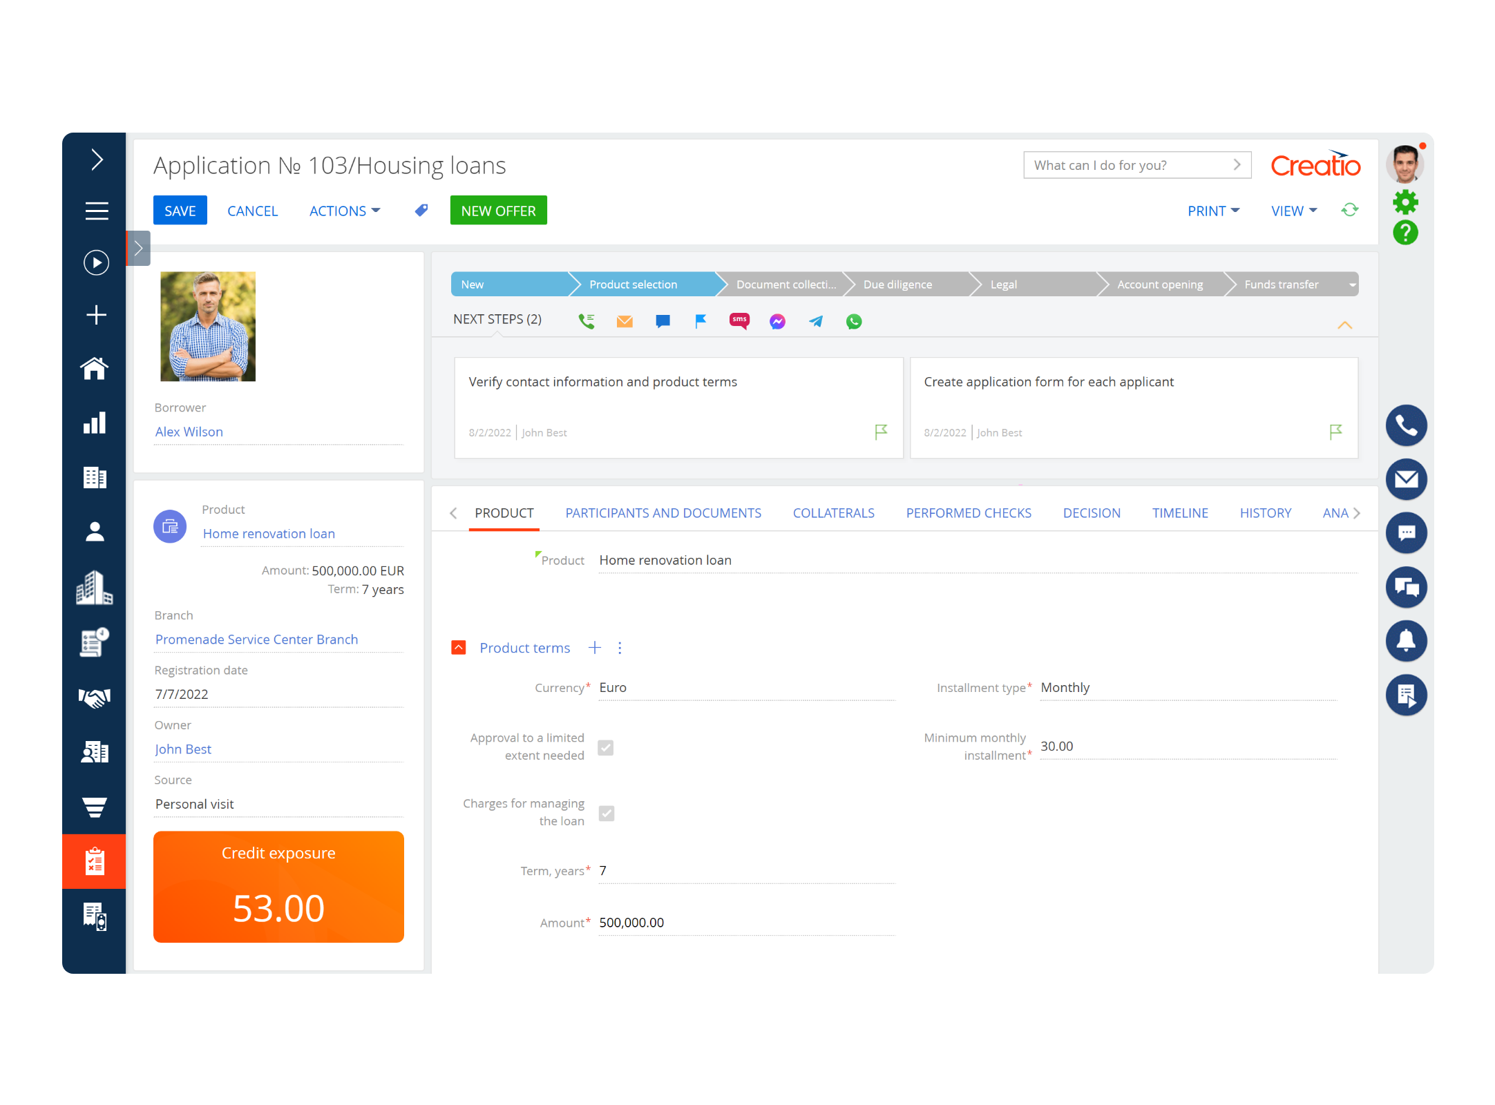Open the TIMELINE tab
Image resolution: width=1495 pixels, height=1105 pixels.
coord(1180,512)
